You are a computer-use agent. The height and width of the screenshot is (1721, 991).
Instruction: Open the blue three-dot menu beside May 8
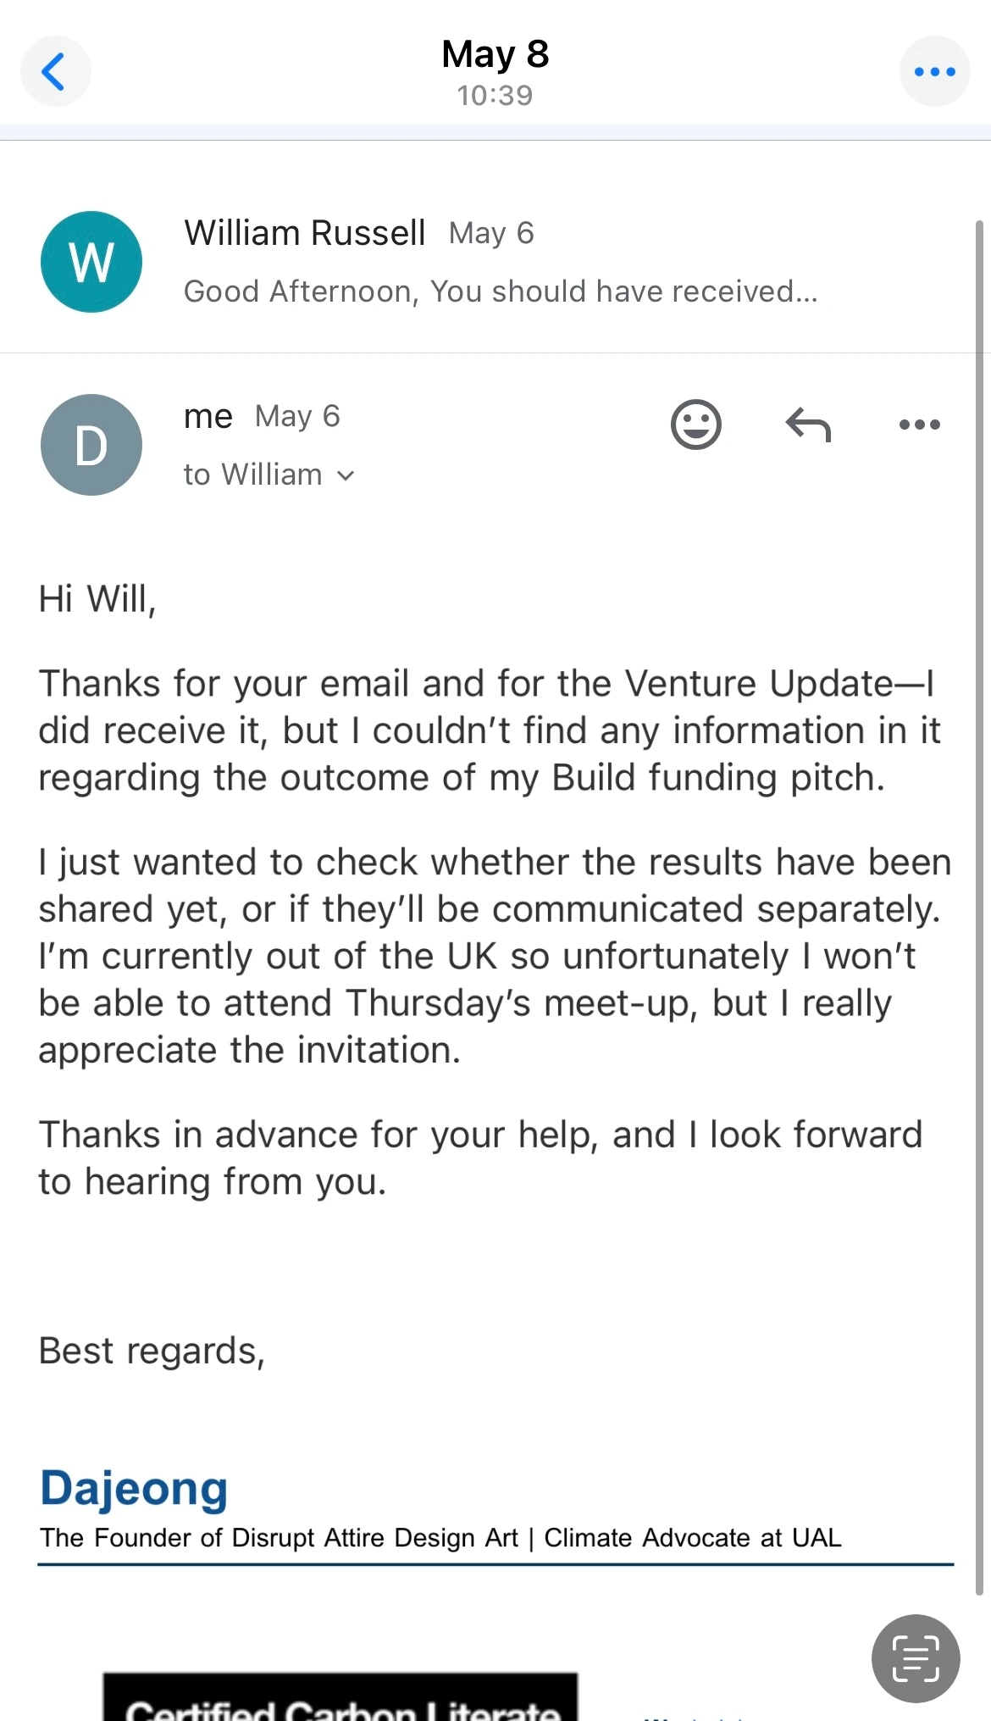[934, 71]
